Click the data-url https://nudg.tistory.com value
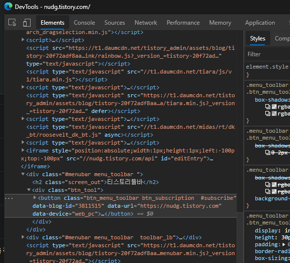Screen dimensions: 290x263 point(179,206)
